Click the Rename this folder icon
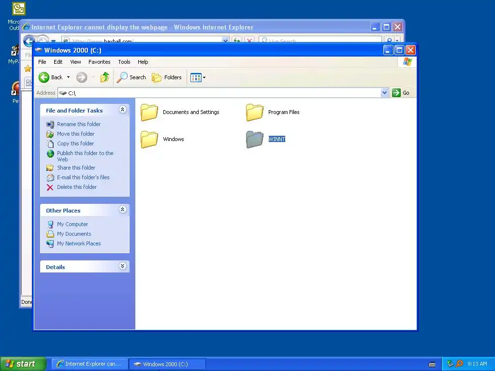The height and width of the screenshot is (371, 495). point(50,125)
